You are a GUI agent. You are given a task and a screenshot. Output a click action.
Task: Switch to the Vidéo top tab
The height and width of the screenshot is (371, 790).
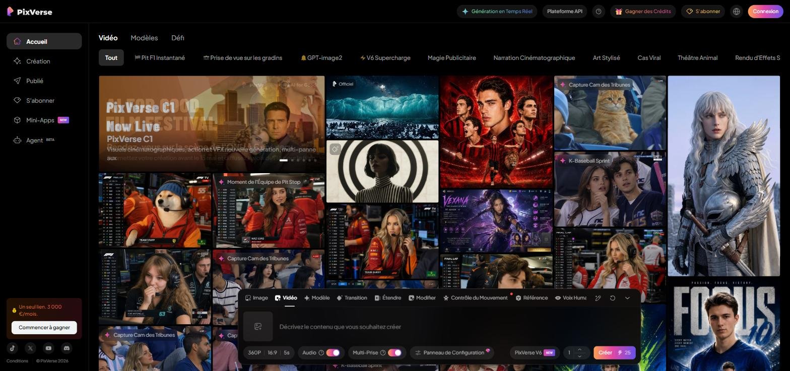[108, 38]
